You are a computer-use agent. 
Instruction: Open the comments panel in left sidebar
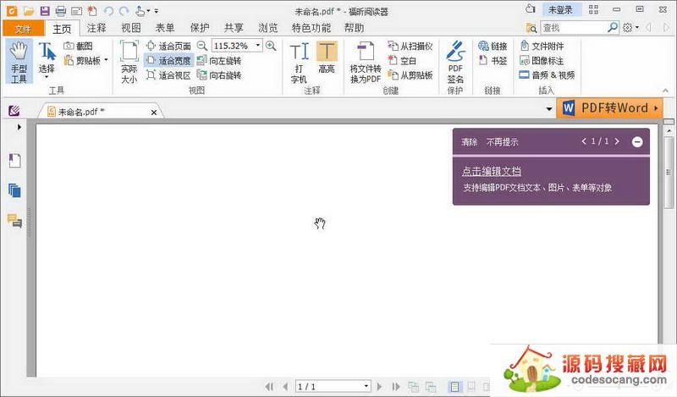click(14, 221)
